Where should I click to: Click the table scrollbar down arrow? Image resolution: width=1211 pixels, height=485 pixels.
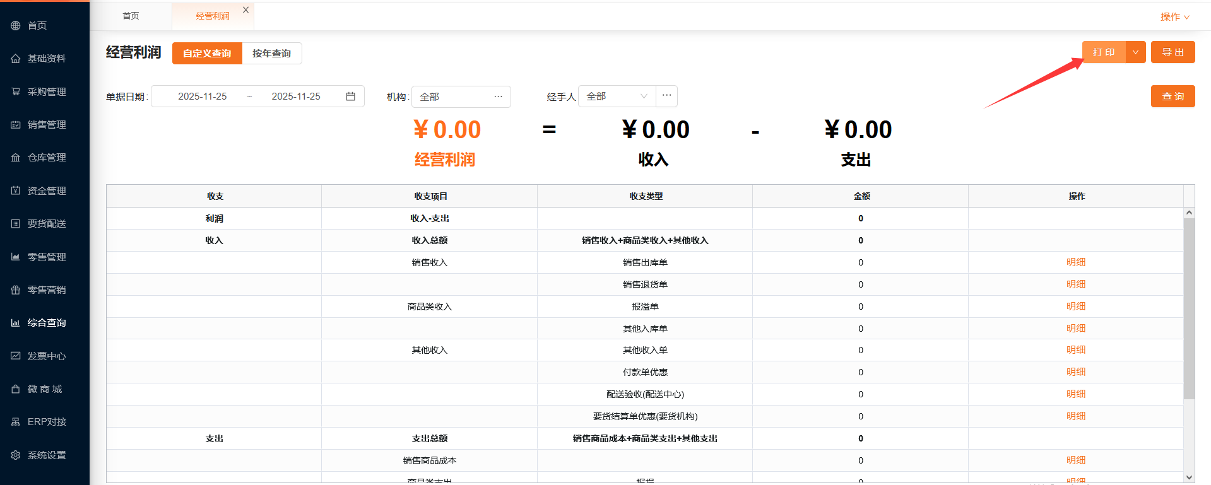click(x=1189, y=477)
